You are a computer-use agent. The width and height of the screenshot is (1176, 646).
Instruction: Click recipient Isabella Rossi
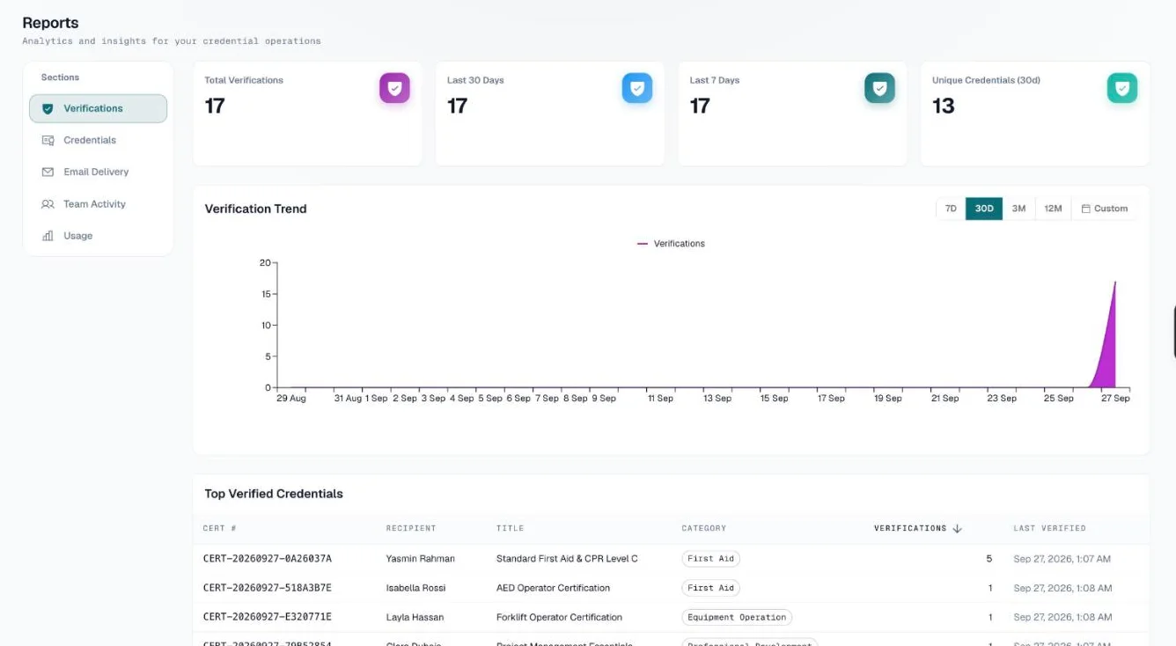click(x=415, y=588)
